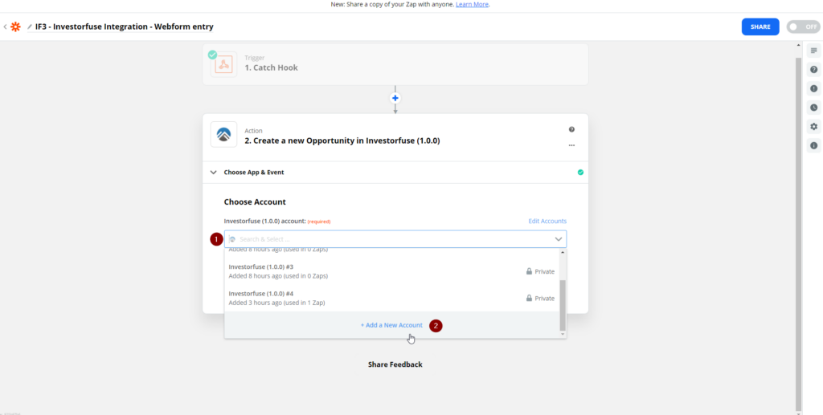Click the lock icon on Investorfuse #3

point(529,271)
